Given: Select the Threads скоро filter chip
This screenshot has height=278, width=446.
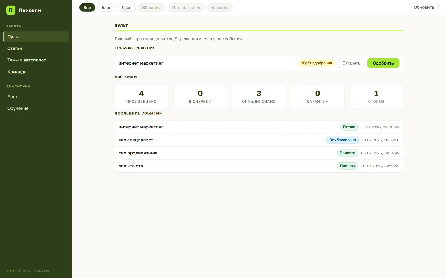Looking at the screenshot, I should pyautogui.click(x=186, y=7).
